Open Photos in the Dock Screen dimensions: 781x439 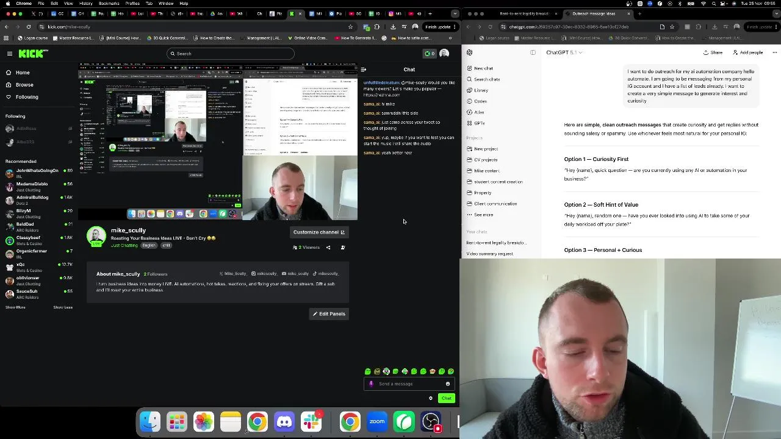pyautogui.click(x=204, y=421)
